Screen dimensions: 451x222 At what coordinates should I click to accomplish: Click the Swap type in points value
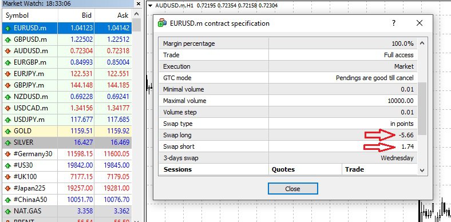click(x=402, y=124)
